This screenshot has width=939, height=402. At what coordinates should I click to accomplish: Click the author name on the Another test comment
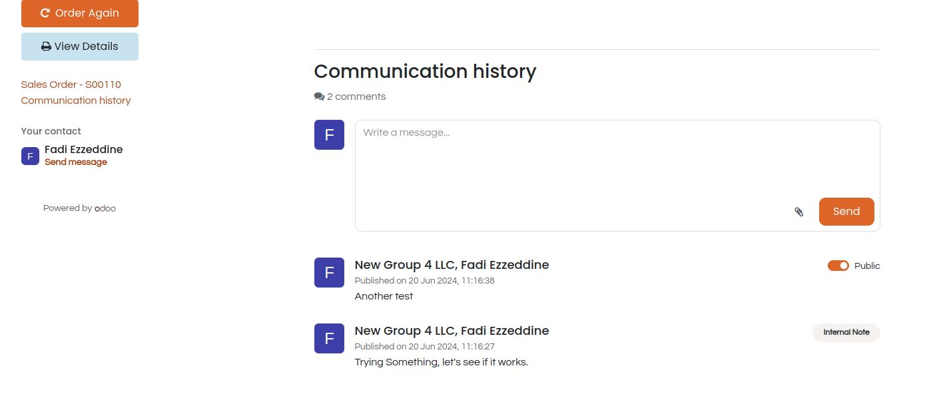tap(452, 265)
